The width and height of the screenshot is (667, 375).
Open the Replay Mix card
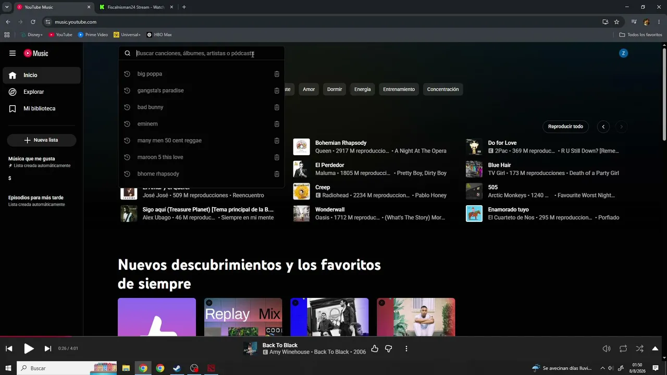pos(243,317)
